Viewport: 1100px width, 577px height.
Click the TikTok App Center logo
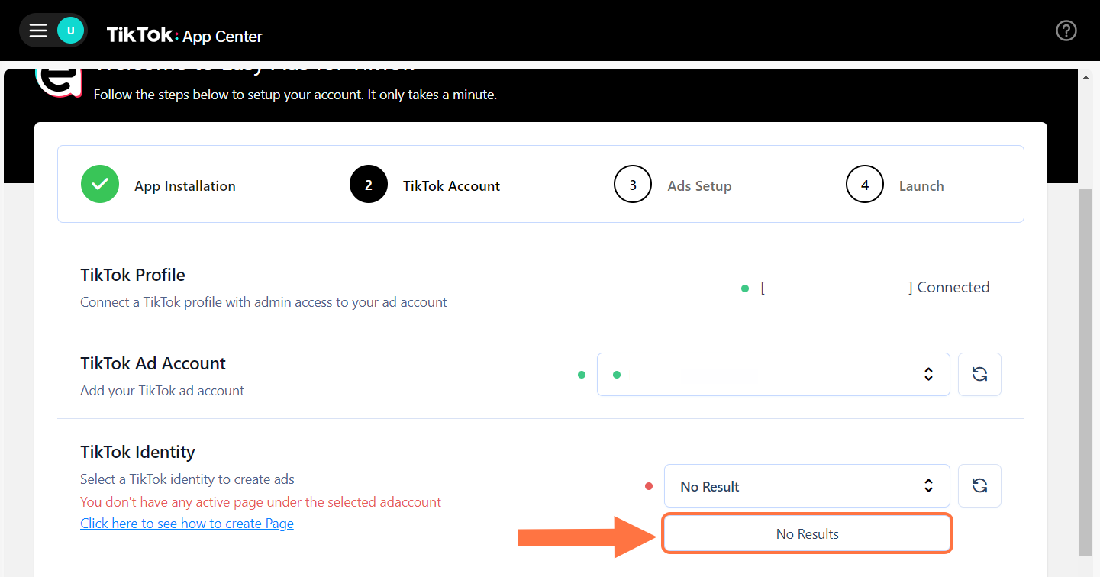click(x=184, y=35)
